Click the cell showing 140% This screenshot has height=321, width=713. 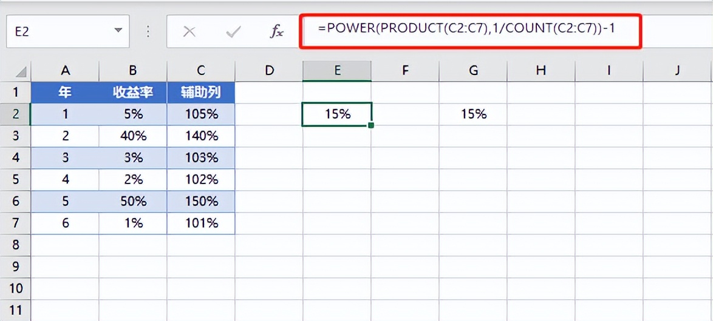point(201,136)
